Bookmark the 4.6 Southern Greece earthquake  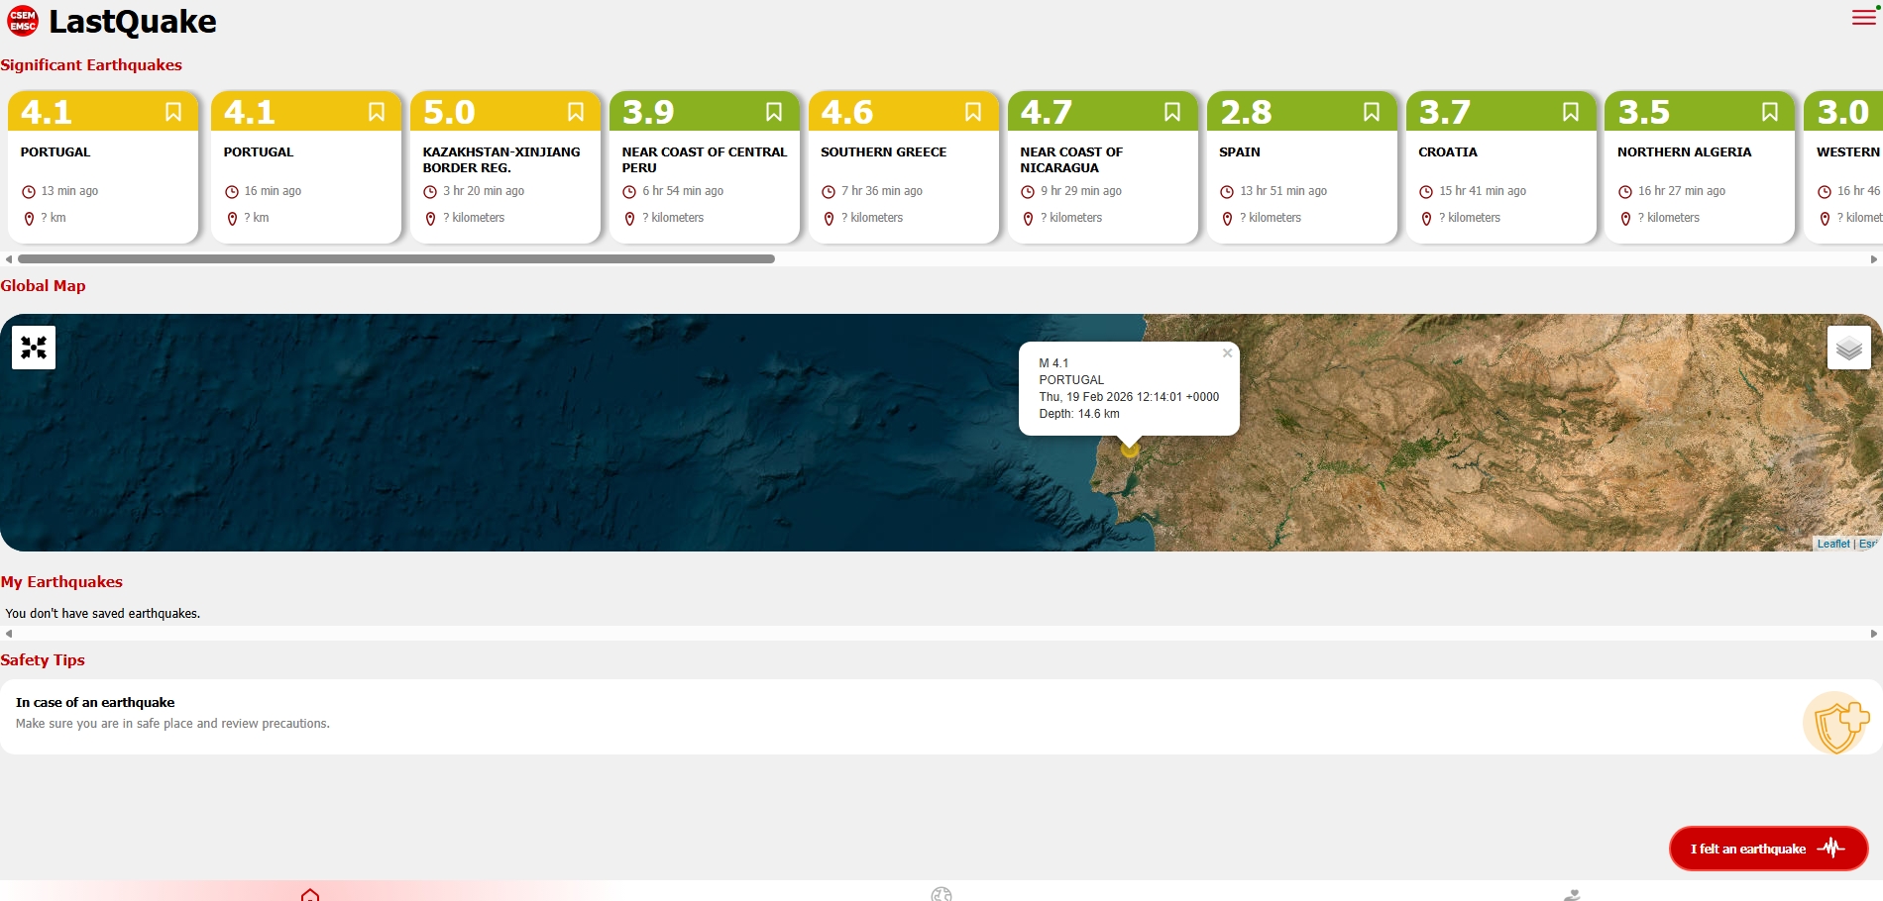(x=972, y=112)
